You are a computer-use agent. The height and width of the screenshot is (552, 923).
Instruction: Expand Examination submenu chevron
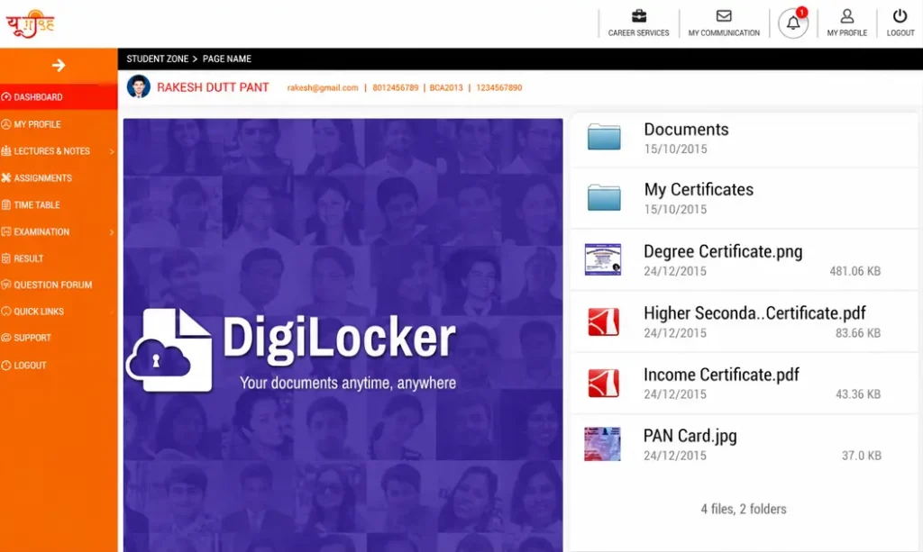pos(112,232)
